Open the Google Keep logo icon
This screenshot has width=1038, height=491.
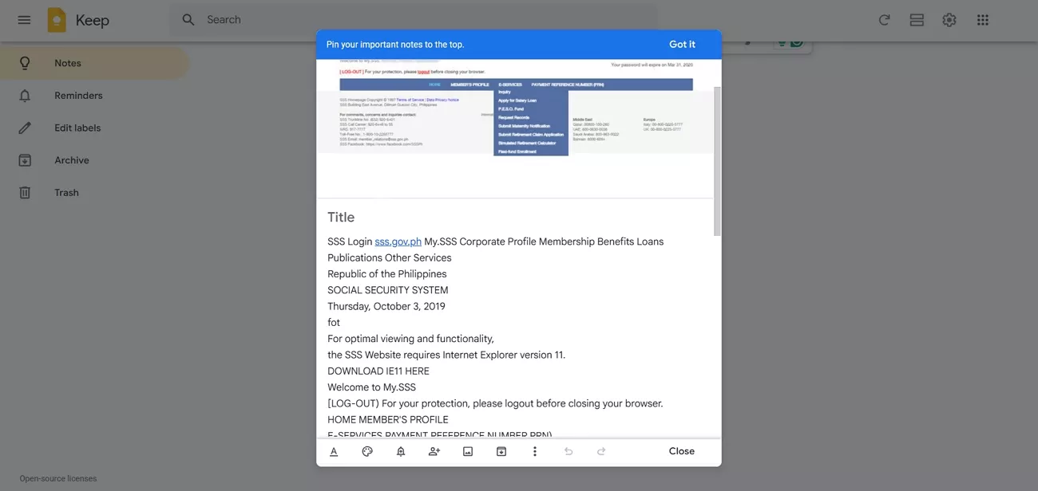55,19
